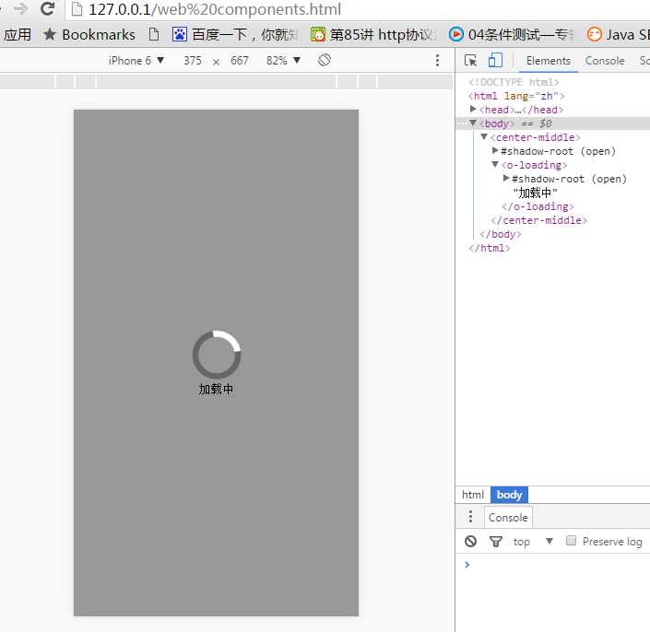Select the "加载中" text node
Image resolution: width=650 pixels, height=632 pixels.
click(x=535, y=193)
